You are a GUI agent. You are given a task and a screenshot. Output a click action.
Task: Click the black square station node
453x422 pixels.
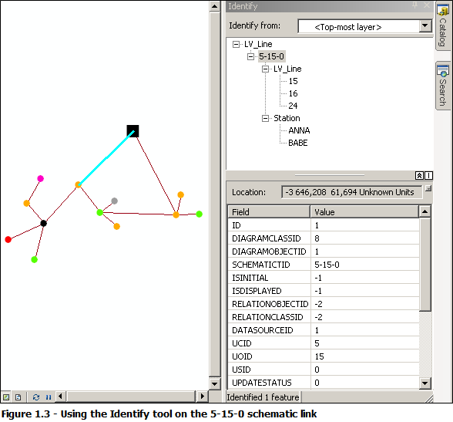(133, 131)
